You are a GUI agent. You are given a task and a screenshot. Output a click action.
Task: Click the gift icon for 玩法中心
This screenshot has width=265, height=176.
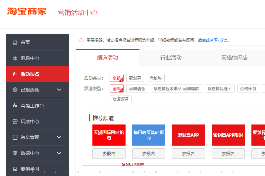coord(15,122)
